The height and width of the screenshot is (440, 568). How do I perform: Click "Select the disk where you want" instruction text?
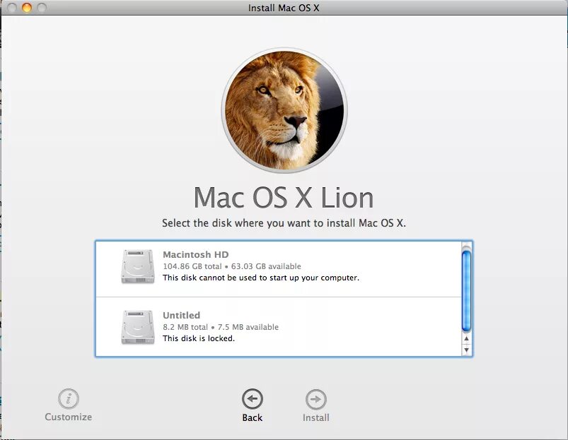coord(284,223)
